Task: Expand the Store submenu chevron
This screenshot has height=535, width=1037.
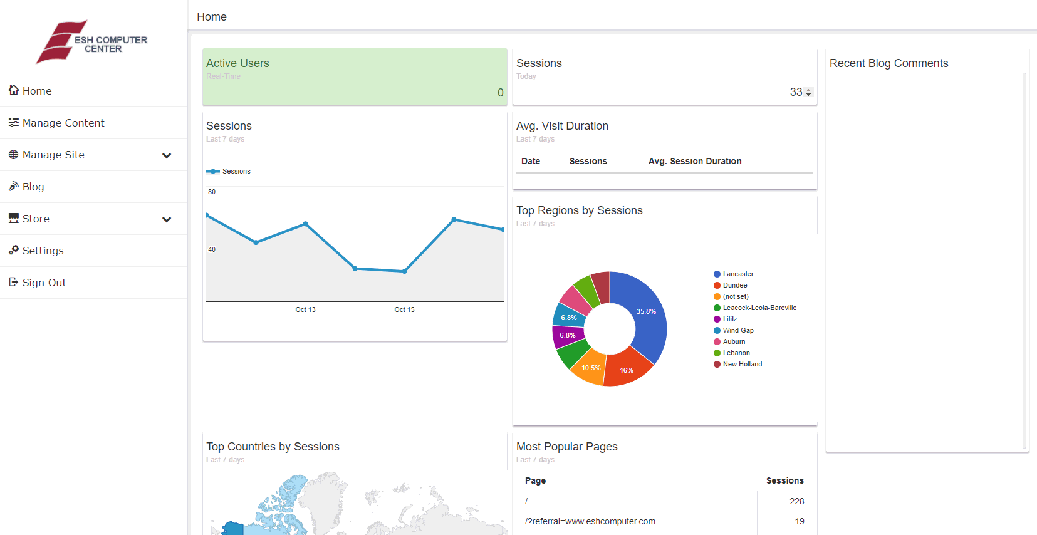Action: (x=167, y=219)
